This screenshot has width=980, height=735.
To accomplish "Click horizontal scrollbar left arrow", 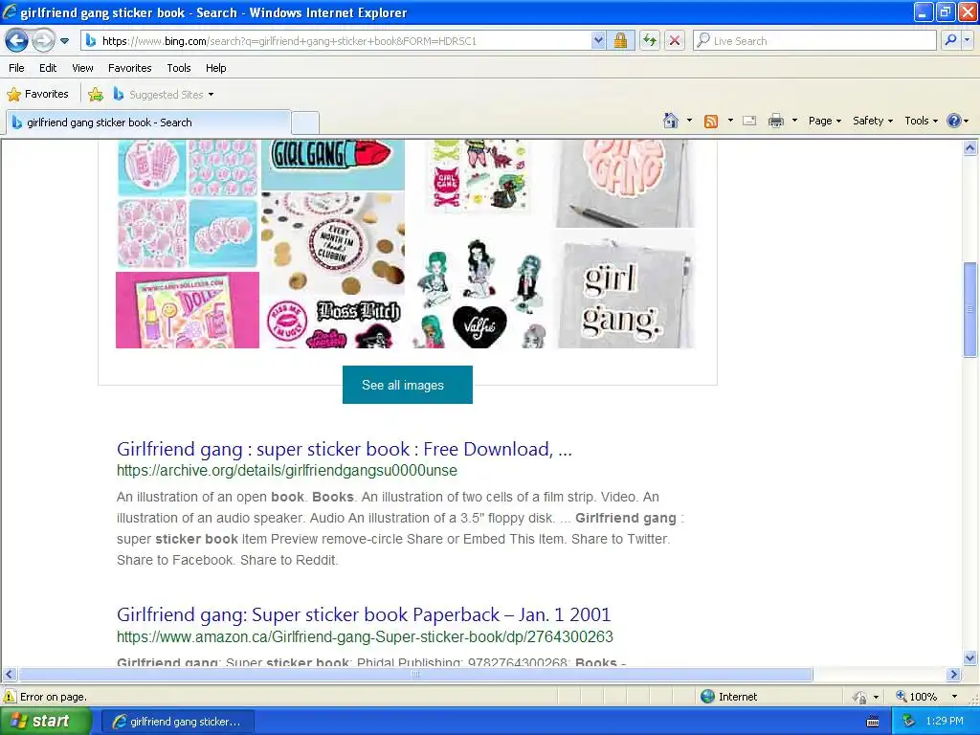I will [x=9, y=675].
